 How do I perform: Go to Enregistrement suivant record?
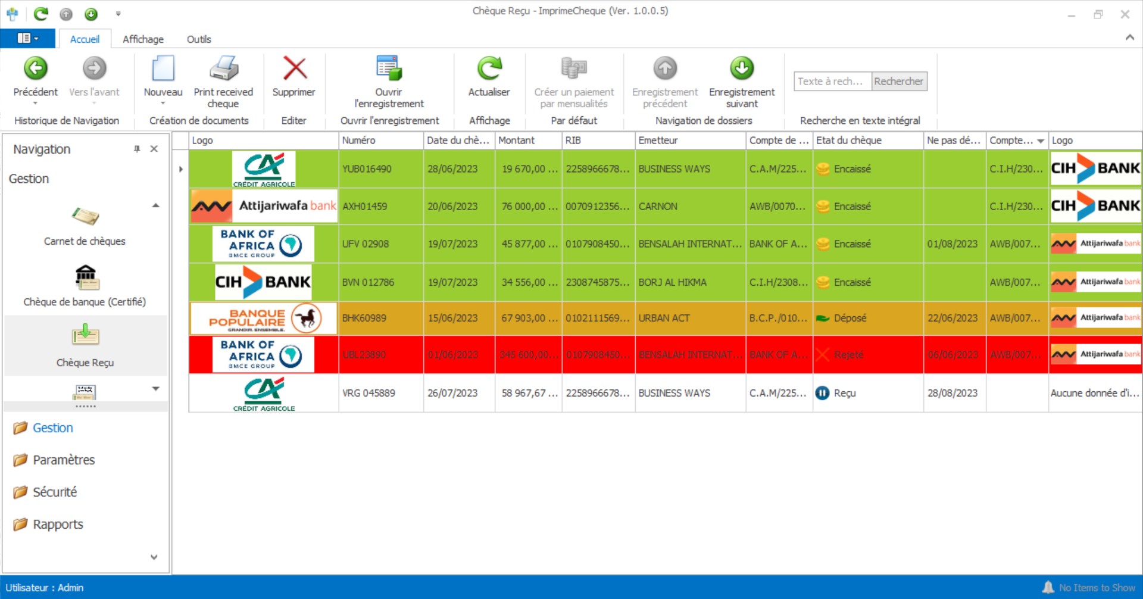(x=742, y=82)
